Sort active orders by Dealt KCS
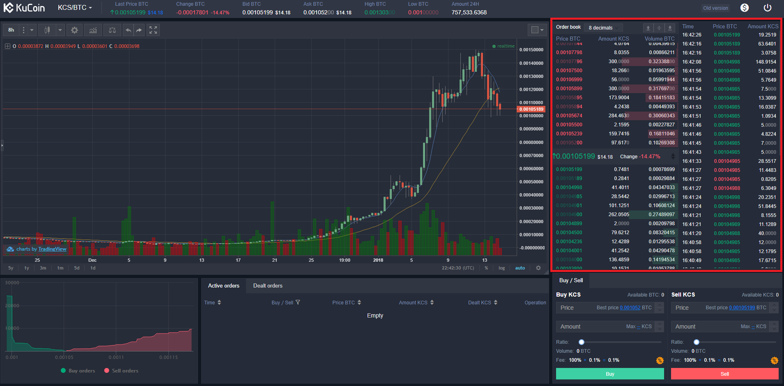 [496, 302]
